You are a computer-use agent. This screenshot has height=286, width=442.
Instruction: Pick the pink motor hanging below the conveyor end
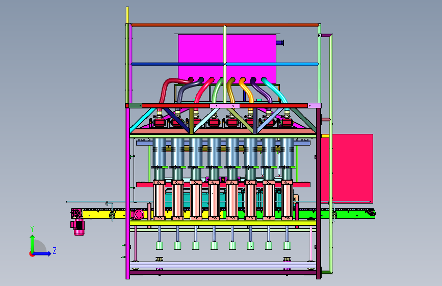pyautogui.click(x=78, y=227)
